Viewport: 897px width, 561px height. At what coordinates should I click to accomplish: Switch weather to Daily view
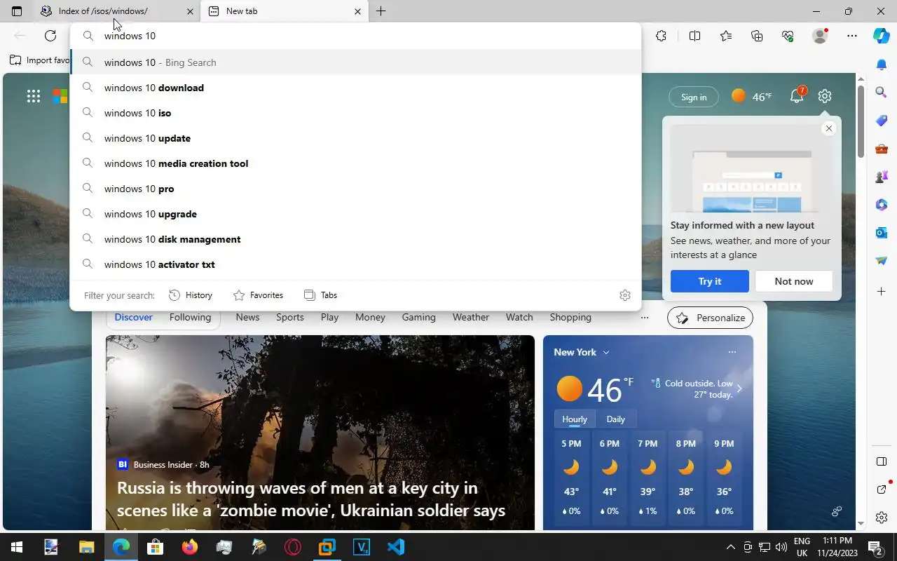pos(616,419)
